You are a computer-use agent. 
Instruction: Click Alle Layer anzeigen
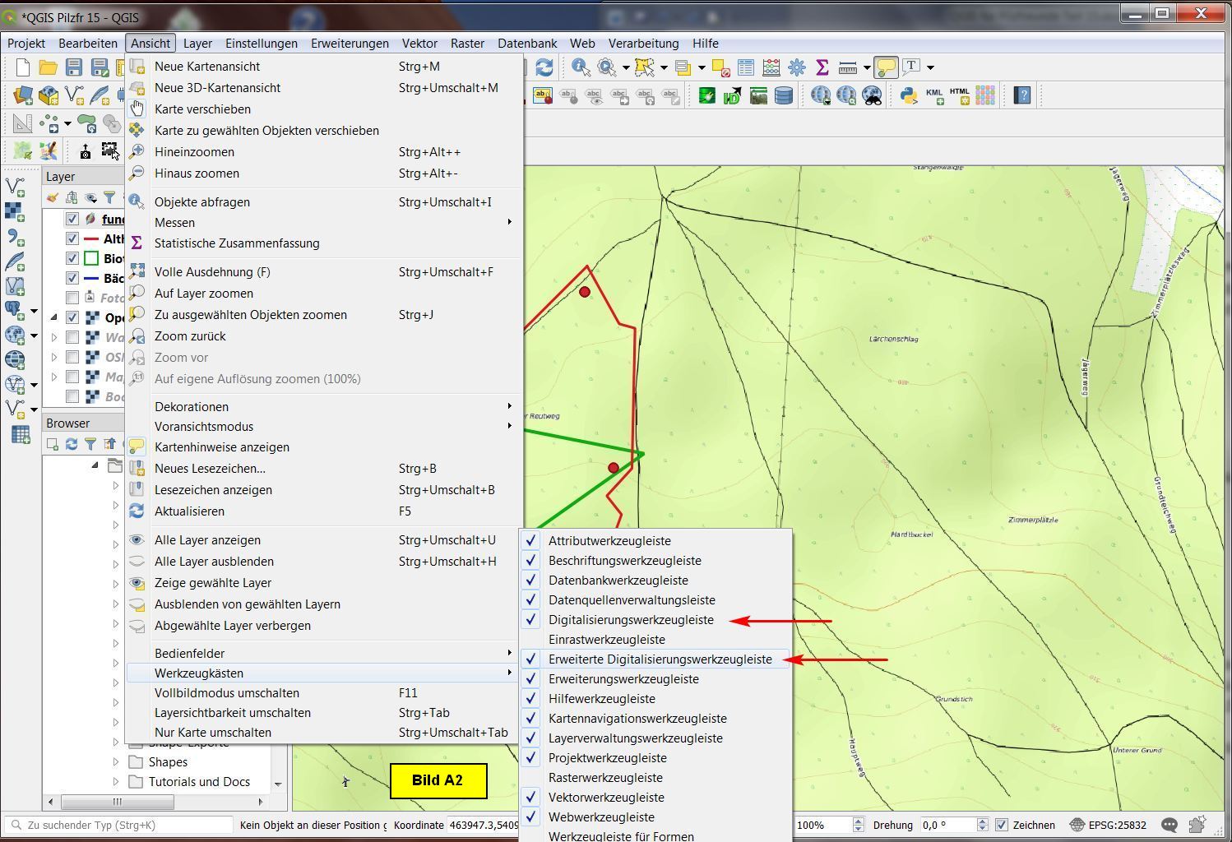point(207,540)
